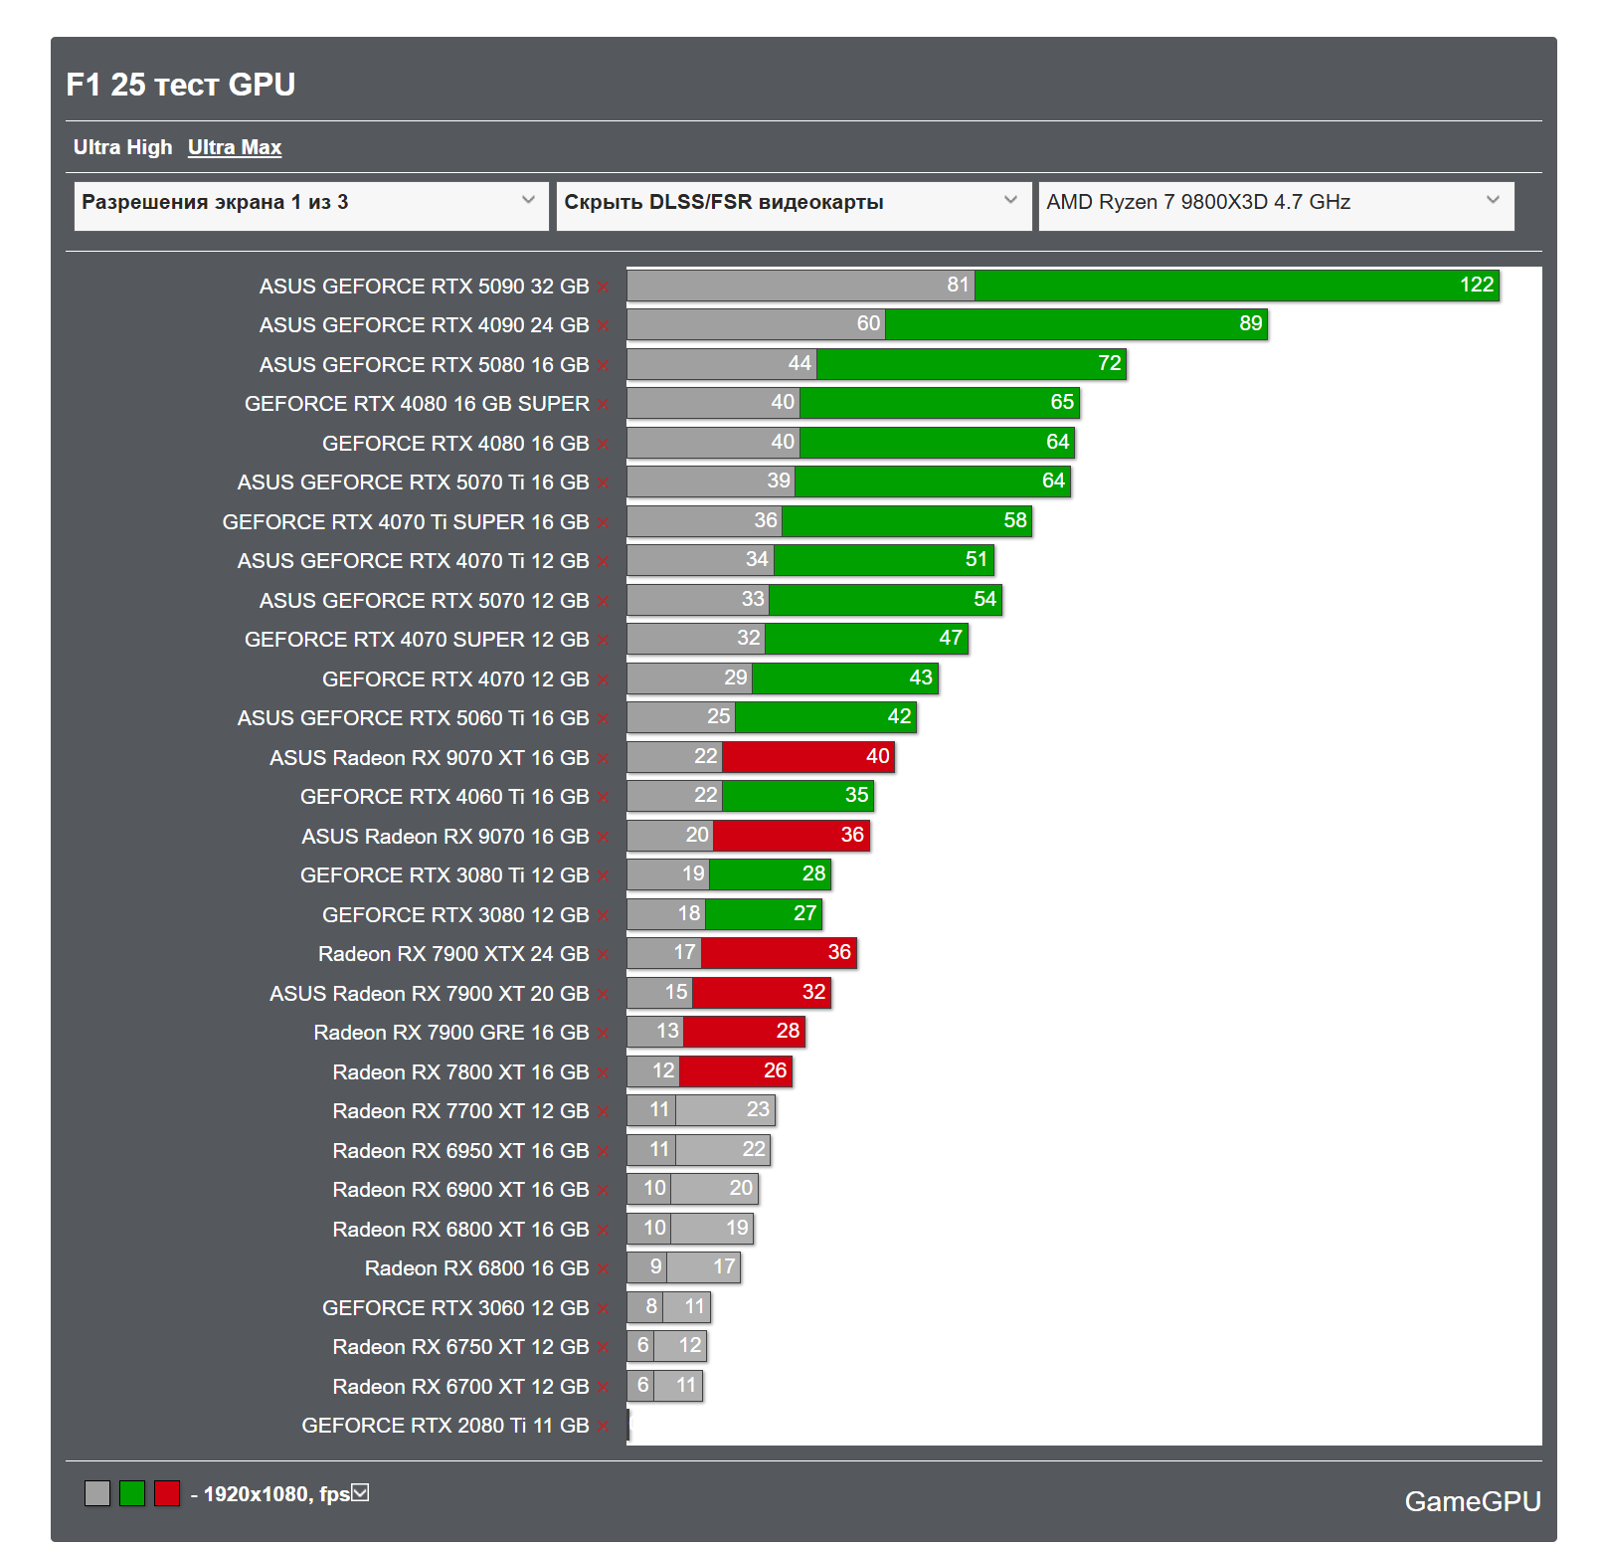This screenshot has height=1548, width=1603.
Task: Click the 1920x1080, fps legend text
Action: (277, 1494)
